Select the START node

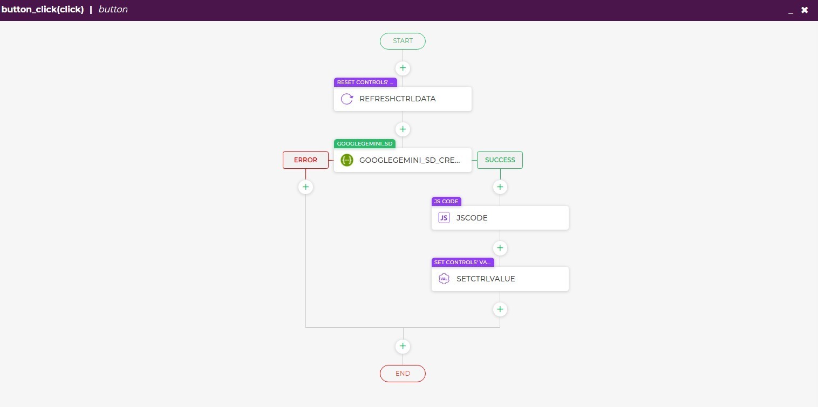point(403,41)
